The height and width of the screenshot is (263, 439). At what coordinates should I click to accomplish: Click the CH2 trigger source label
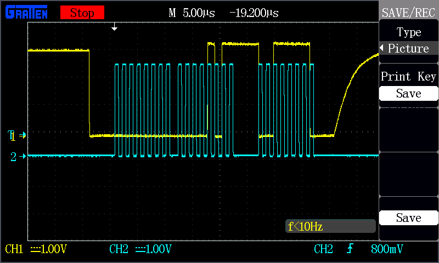323,249
